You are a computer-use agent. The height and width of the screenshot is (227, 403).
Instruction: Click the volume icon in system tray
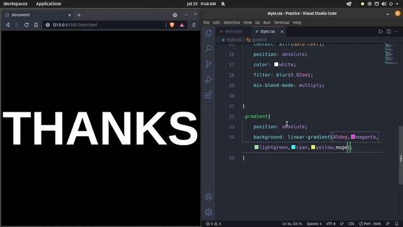(383, 4)
